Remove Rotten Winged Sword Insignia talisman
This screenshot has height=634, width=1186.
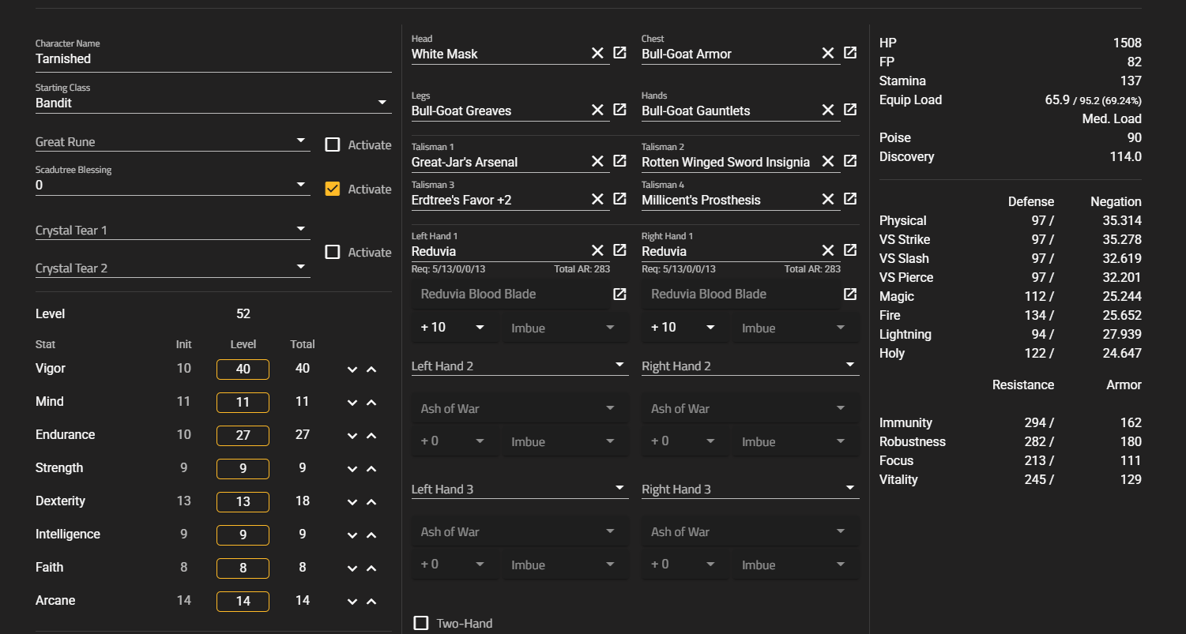click(x=827, y=161)
